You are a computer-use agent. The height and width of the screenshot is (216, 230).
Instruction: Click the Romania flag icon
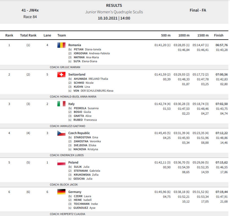(x=61, y=45)
